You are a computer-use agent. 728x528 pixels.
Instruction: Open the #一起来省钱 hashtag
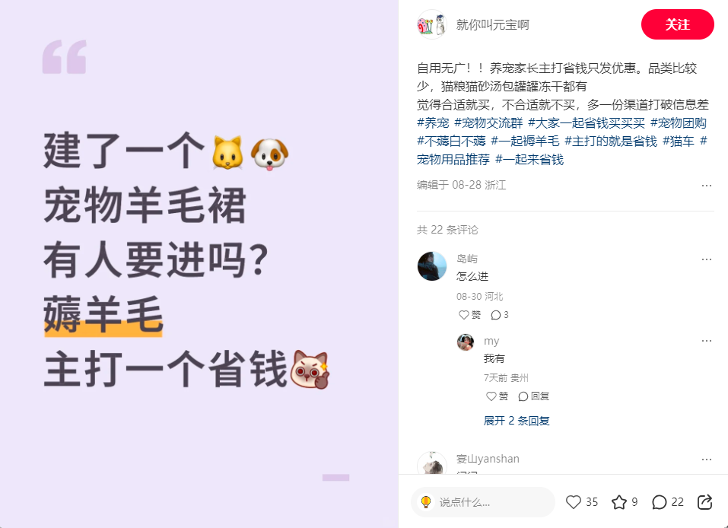[529, 159]
